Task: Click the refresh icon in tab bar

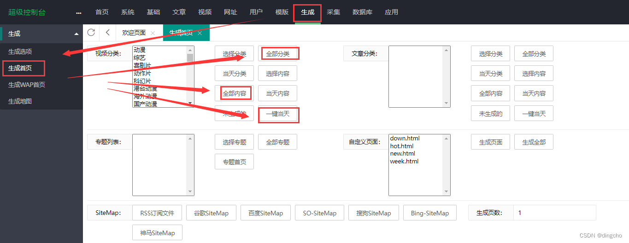Action: click(x=91, y=32)
